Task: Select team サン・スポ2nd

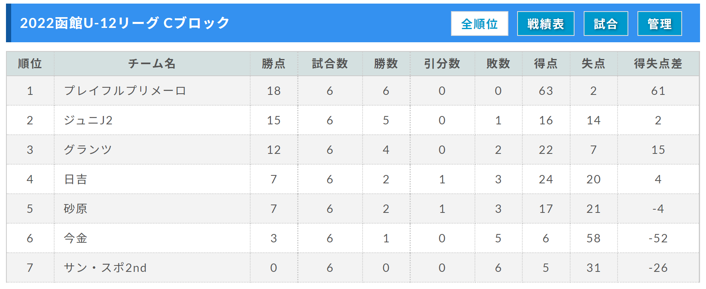Action: tap(105, 268)
